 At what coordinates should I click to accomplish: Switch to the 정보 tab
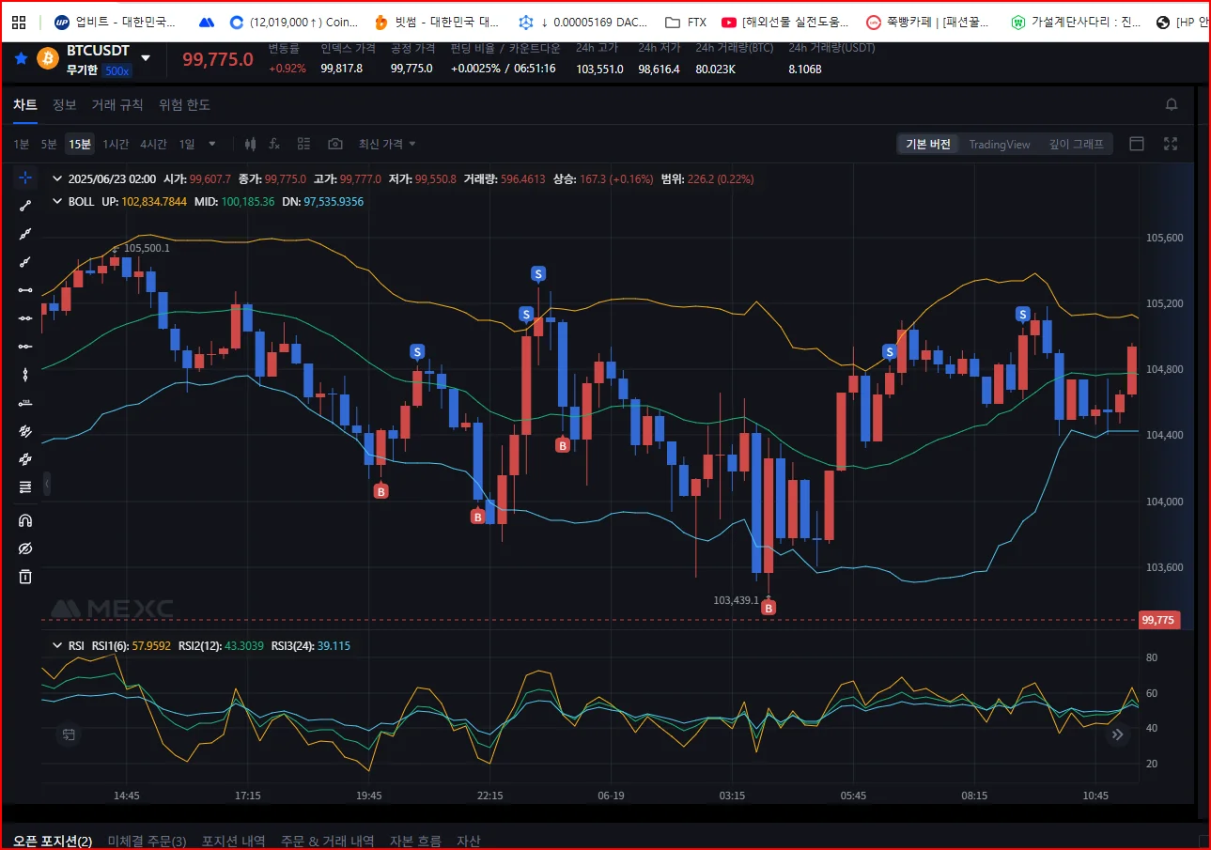click(64, 104)
